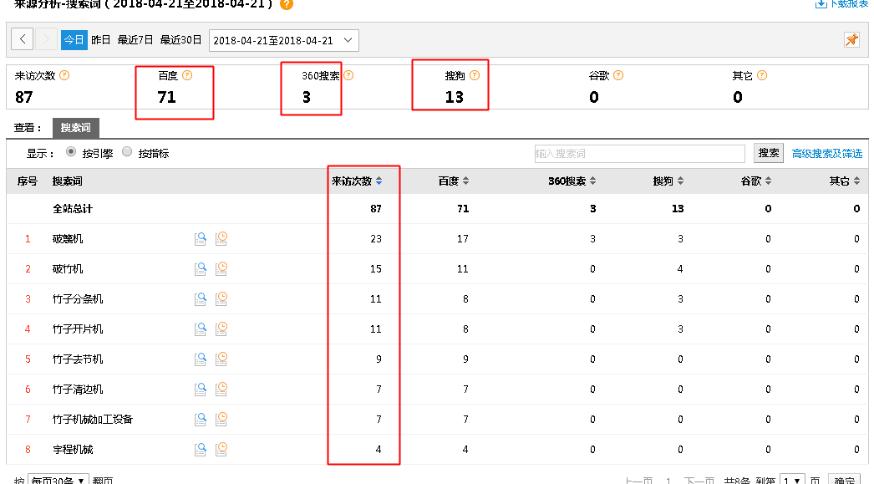Image resolution: width=874 pixels, height=484 pixels.
Task: Open 高级搜索及筛选 link
Action: (x=827, y=153)
